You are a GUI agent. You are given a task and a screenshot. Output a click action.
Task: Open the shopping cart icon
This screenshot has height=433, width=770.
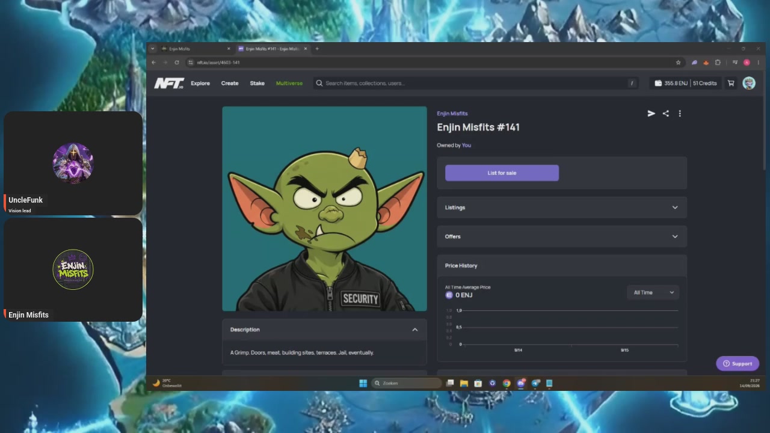click(731, 83)
